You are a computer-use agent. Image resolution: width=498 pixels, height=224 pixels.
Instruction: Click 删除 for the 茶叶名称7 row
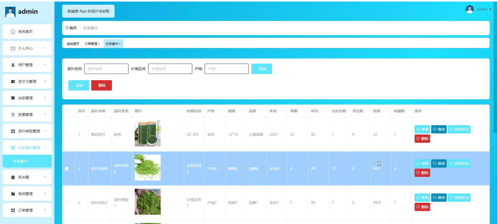pyautogui.click(x=422, y=207)
